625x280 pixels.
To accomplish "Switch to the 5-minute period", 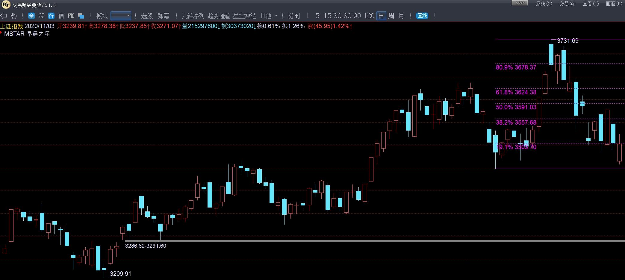I will click(x=317, y=16).
